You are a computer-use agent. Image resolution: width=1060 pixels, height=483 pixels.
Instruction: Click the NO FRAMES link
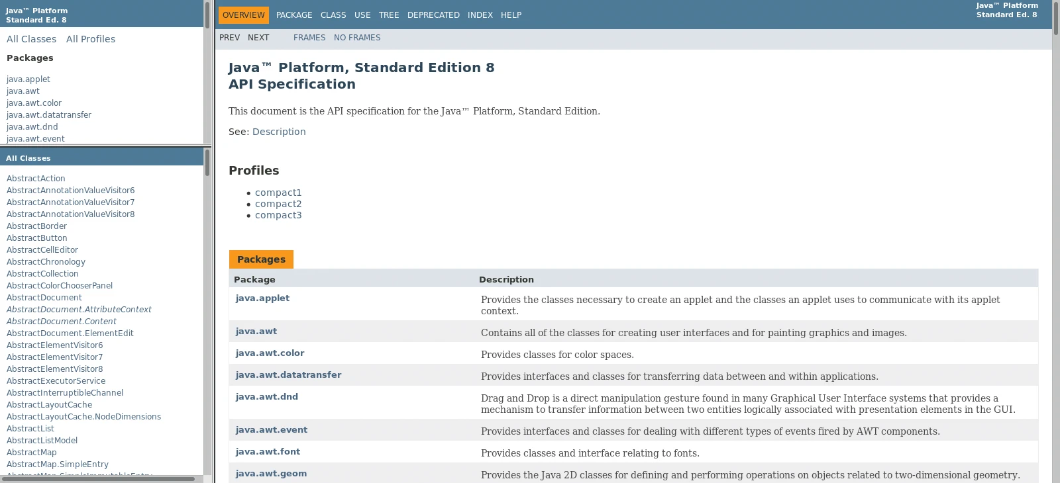[356, 38]
